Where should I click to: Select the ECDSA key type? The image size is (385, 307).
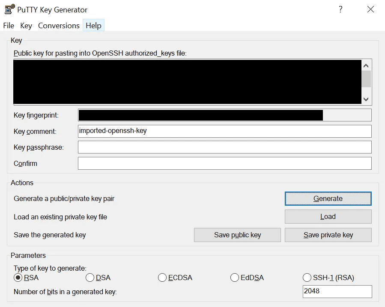[175, 277]
